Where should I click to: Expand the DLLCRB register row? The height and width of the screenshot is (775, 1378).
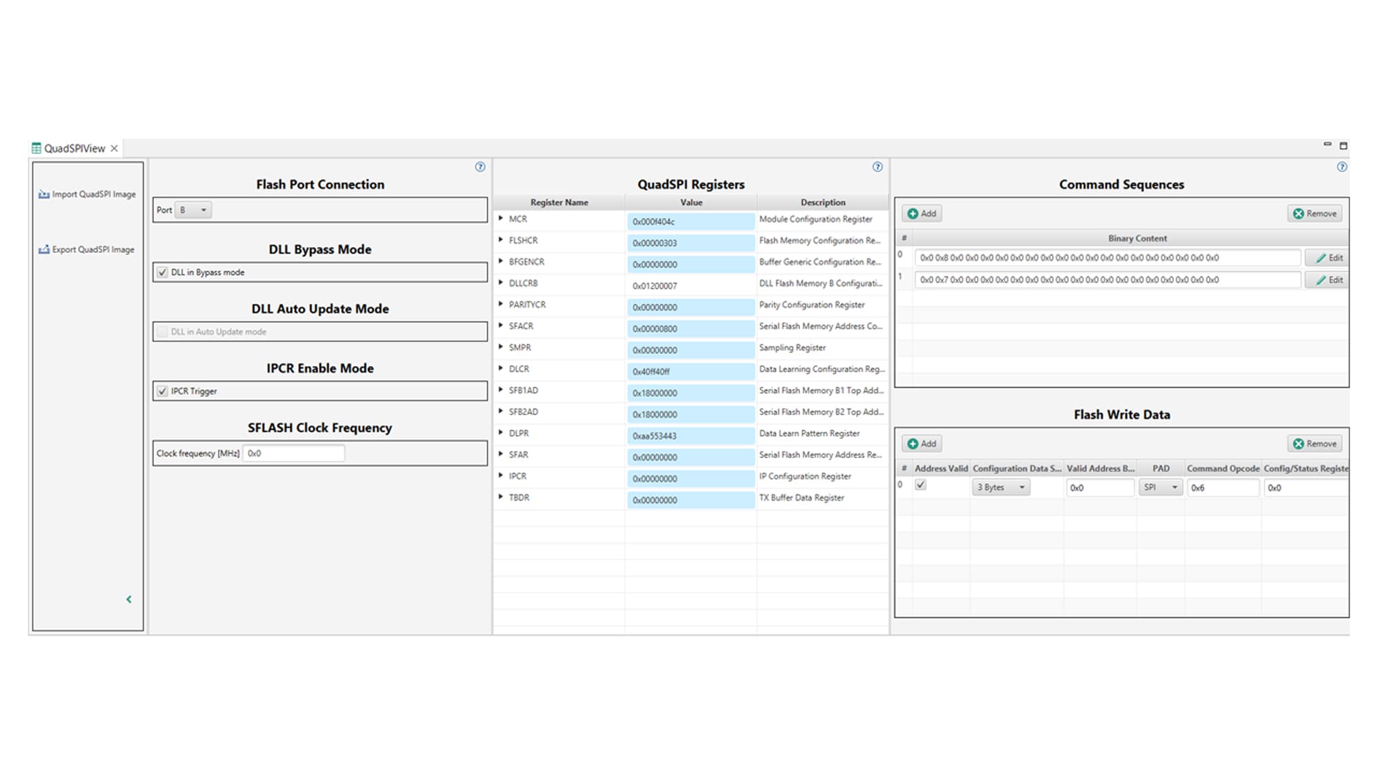pos(501,283)
